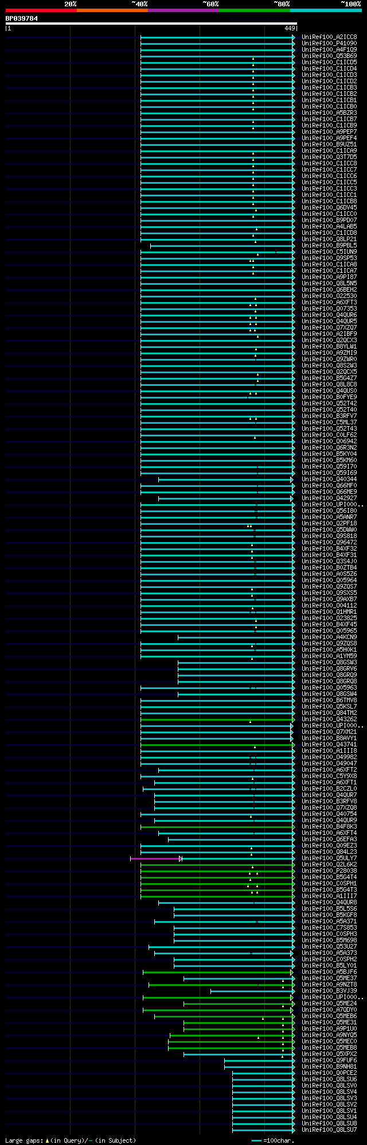Open hit UniRef100_Q8LSV1
Screen dimensions: 367x1145
click(329, 1111)
